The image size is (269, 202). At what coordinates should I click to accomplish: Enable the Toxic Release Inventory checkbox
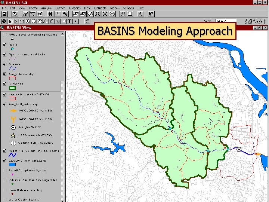[5, 190]
